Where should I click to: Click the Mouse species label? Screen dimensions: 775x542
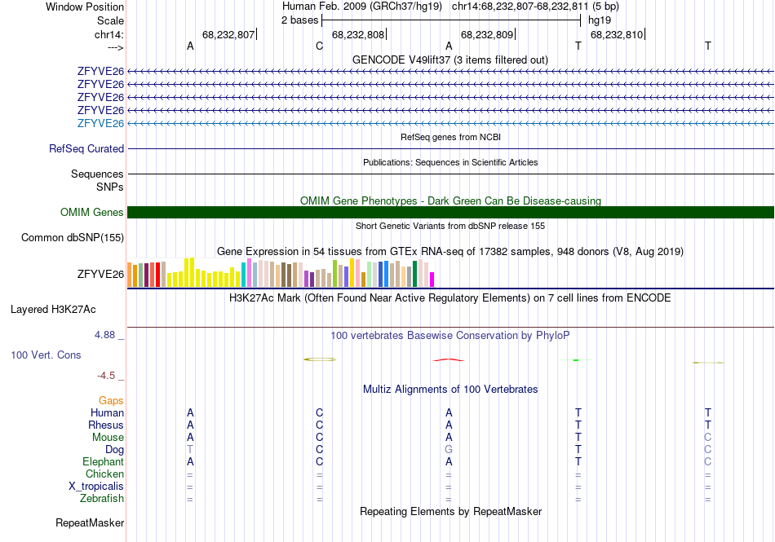point(108,438)
